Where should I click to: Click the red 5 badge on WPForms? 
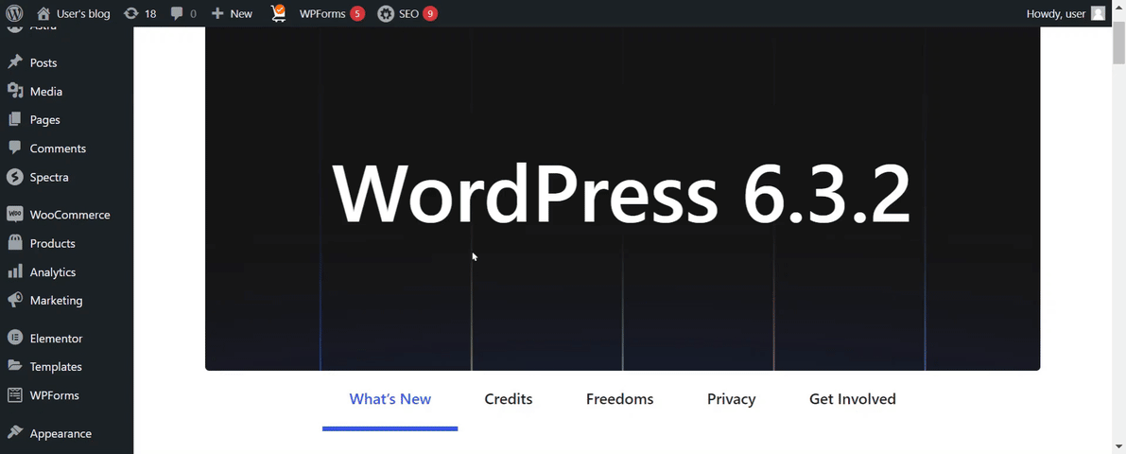tap(357, 13)
